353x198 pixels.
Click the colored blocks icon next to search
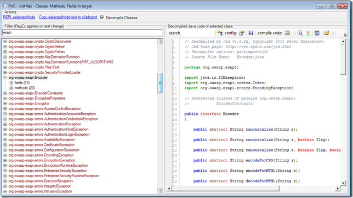pyautogui.click(x=220, y=33)
